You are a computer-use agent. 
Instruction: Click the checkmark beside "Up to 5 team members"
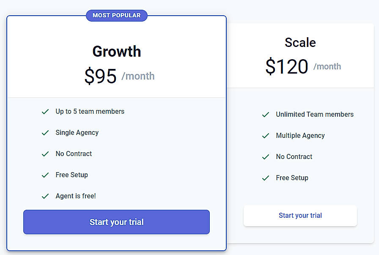tap(45, 112)
